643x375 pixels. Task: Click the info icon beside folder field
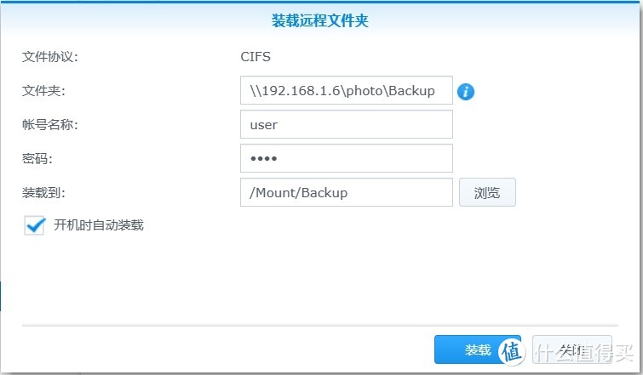click(466, 91)
